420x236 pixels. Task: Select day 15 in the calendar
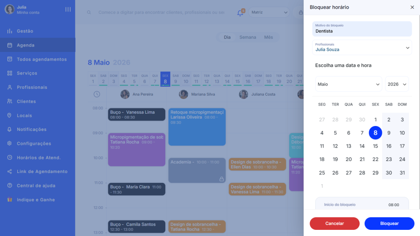coord(375,146)
